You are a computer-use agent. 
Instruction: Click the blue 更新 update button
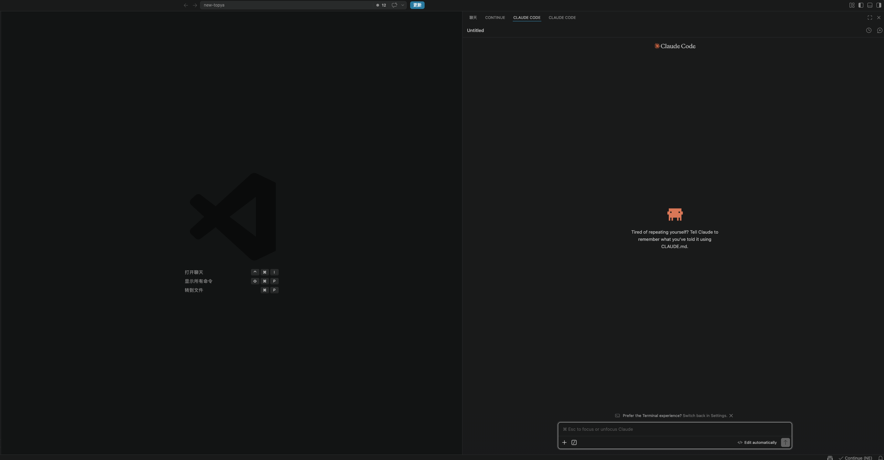tap(417, 5)
